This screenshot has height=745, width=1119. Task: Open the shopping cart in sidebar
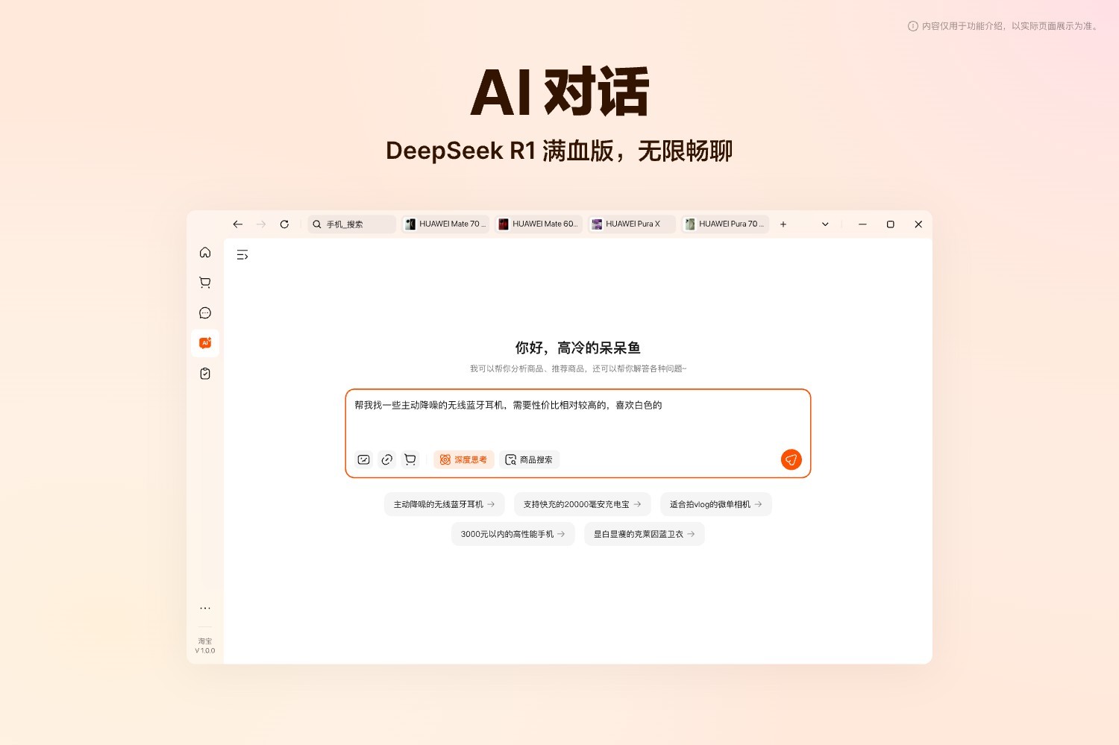point(205,283)
